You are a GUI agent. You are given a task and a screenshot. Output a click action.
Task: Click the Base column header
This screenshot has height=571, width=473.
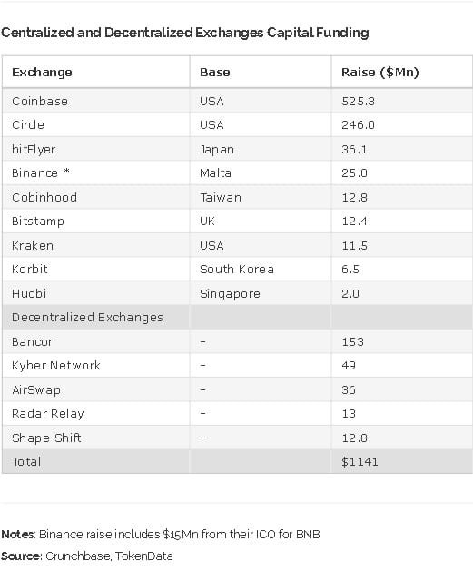[x=215, y=72]
